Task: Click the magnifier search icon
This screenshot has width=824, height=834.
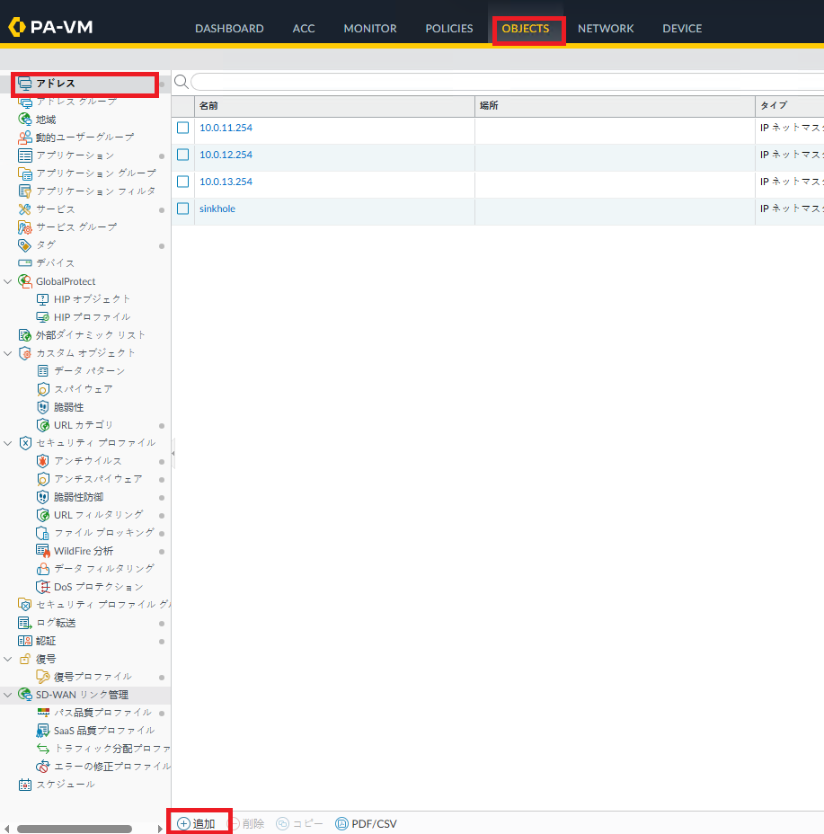Action: coord(181,82)
